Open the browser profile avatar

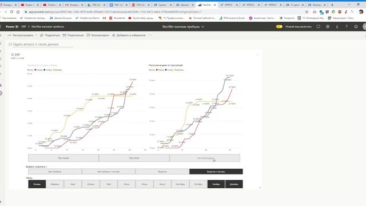(361, 11)
